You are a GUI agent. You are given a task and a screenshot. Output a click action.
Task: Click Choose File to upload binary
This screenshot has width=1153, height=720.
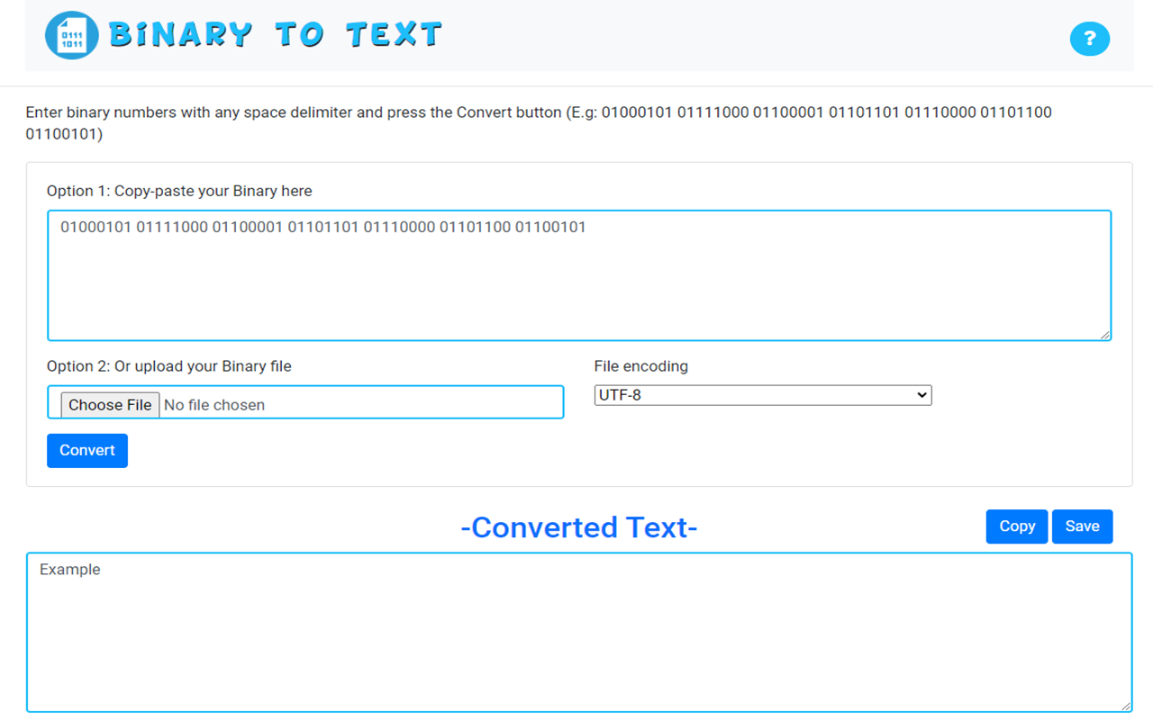point(110,405)
